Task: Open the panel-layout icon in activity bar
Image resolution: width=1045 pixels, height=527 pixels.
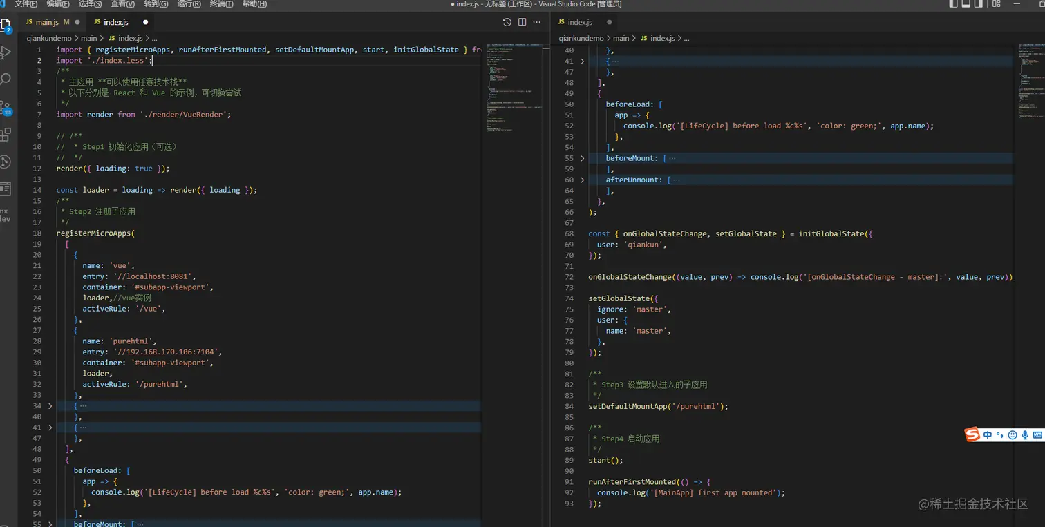Action: (x=6, y=189)
